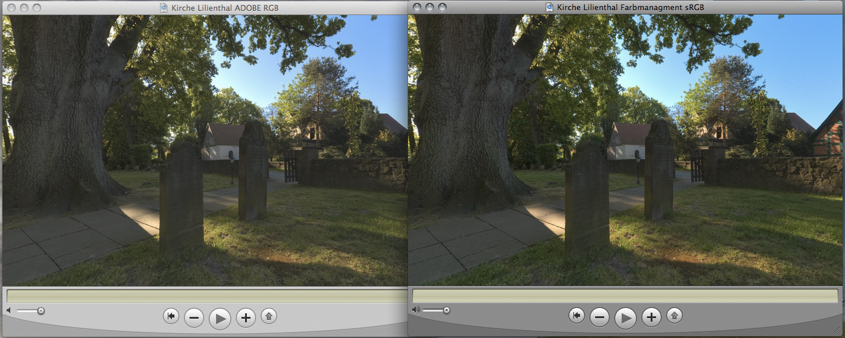Click the back button in ADOBE RGB window

(171, 316)
